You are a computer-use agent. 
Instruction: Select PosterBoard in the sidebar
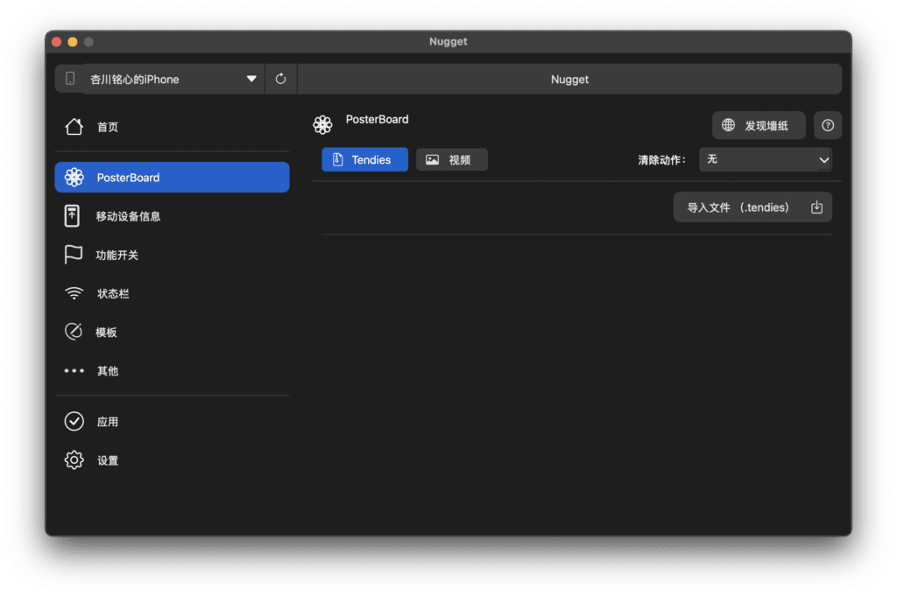[x=172, y=178]
